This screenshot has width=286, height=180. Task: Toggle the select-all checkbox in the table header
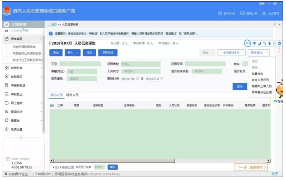tap(52, 106)
